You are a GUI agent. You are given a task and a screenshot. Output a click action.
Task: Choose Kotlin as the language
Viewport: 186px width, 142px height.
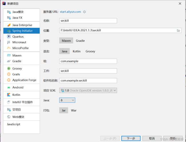[77, 51]
